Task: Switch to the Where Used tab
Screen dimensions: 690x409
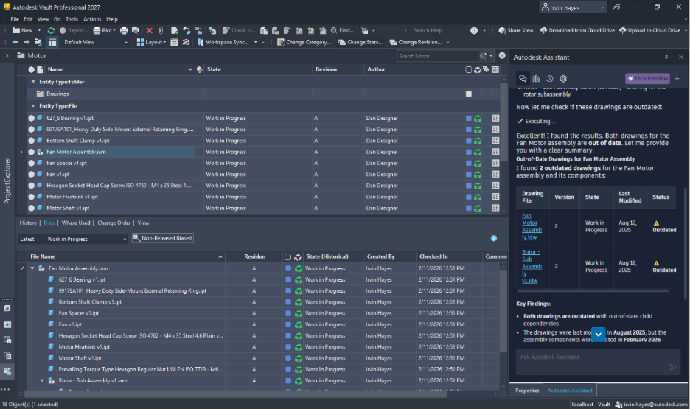Action: click(76, 223)
